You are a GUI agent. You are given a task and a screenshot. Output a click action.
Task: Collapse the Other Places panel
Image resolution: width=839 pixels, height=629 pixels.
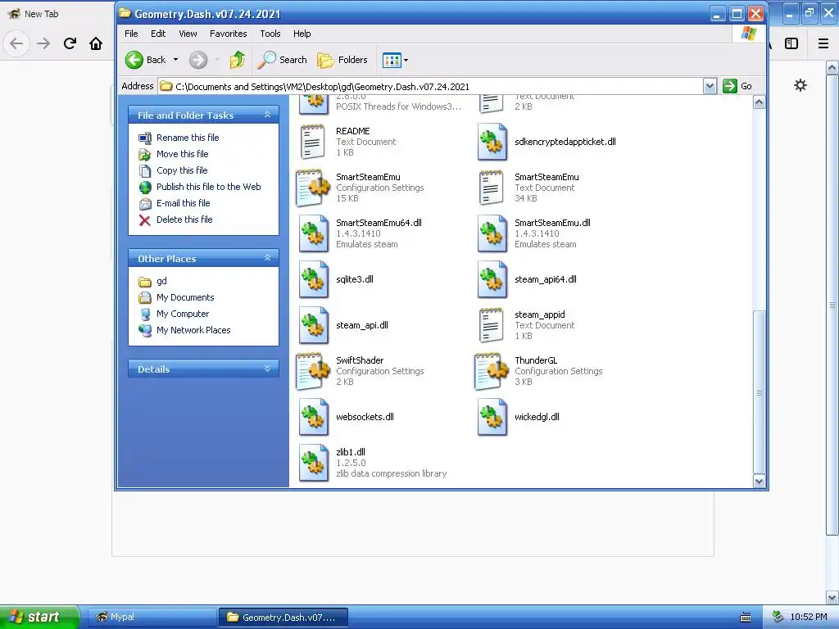point(268,258)
